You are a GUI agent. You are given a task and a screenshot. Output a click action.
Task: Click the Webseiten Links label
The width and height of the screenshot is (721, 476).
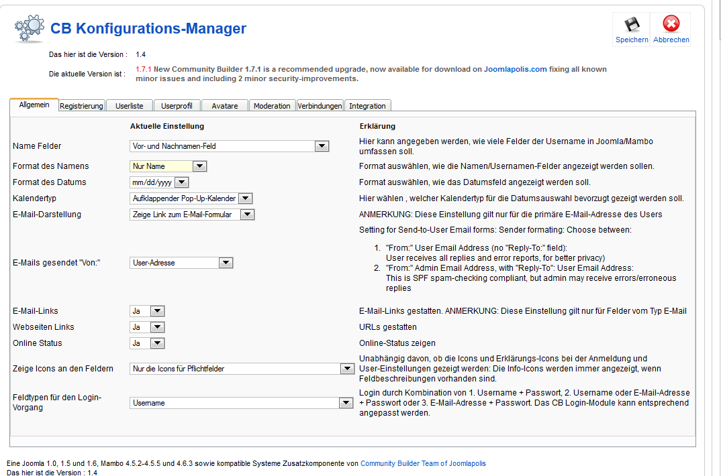(43, 326)
